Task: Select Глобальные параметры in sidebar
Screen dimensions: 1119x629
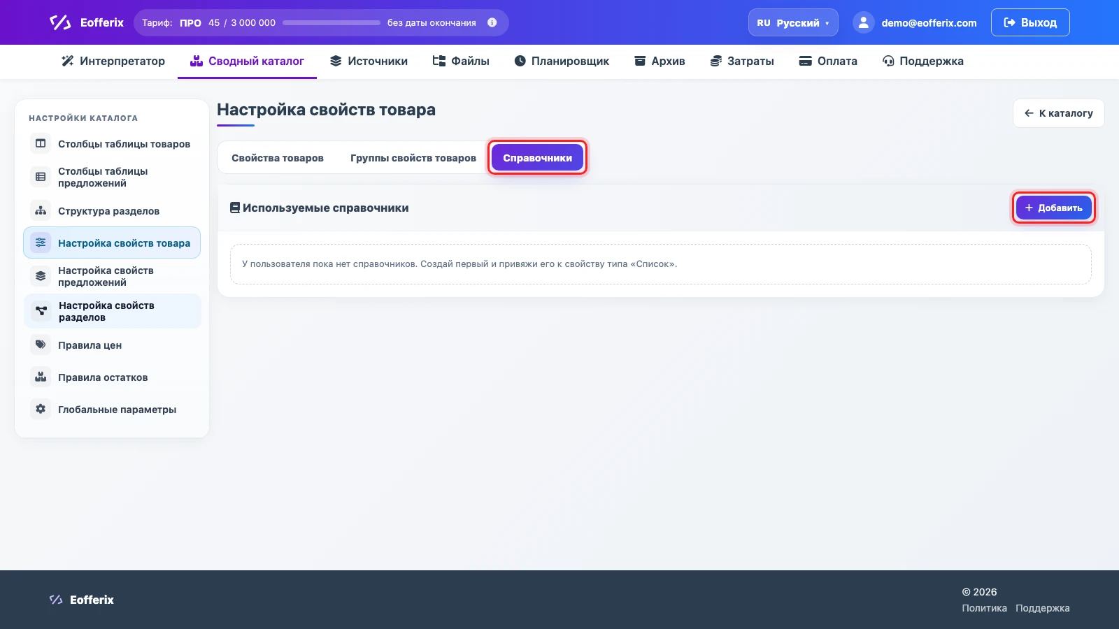Action: coord(112,410)
